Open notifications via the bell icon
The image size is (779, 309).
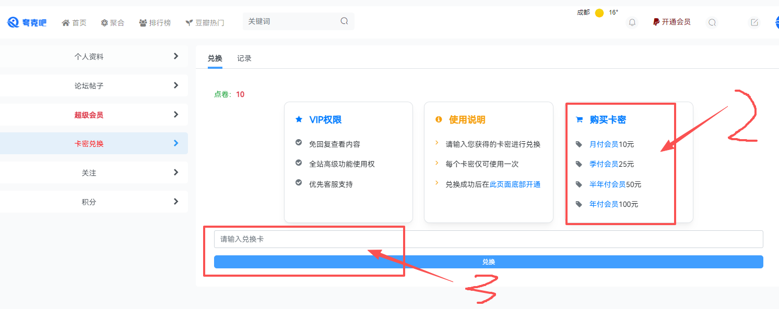click(x=632, y=22)
